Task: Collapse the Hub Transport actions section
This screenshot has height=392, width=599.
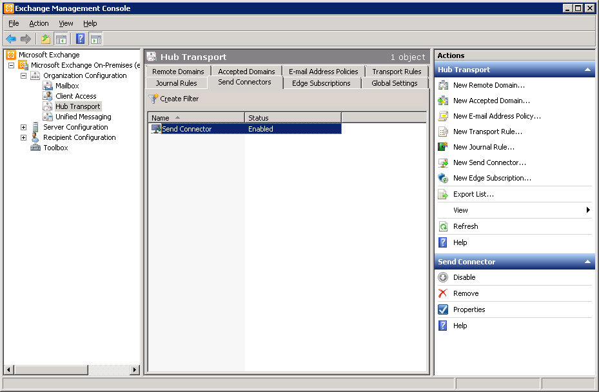Action: [x=587, y=70]
